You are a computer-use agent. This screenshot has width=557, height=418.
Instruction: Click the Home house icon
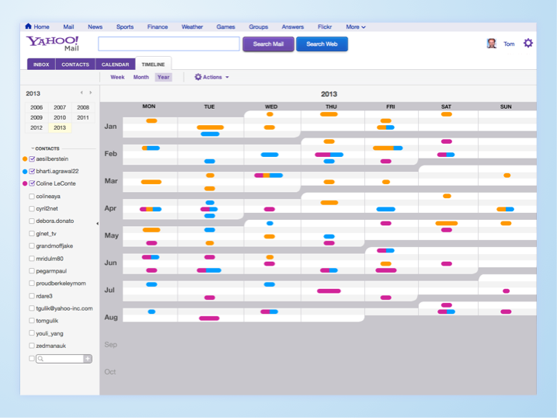point(29,26)
